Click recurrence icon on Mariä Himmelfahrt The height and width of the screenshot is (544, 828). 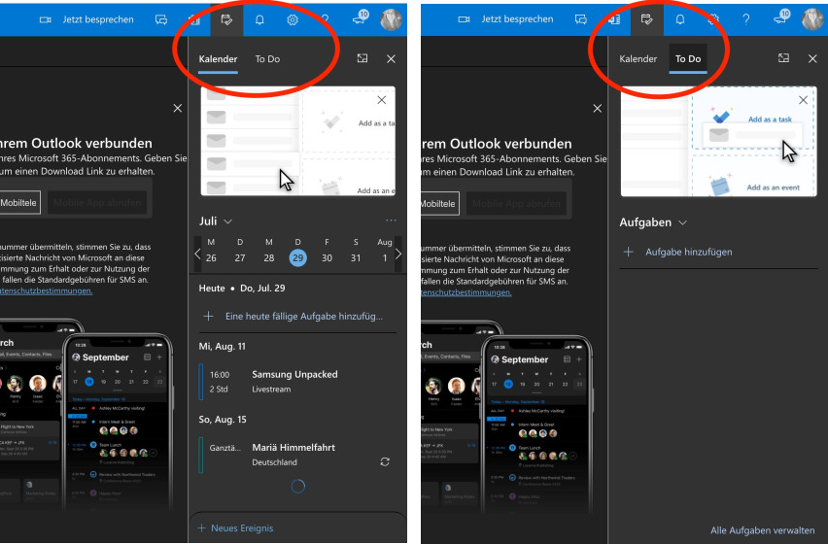coord(385,461)
